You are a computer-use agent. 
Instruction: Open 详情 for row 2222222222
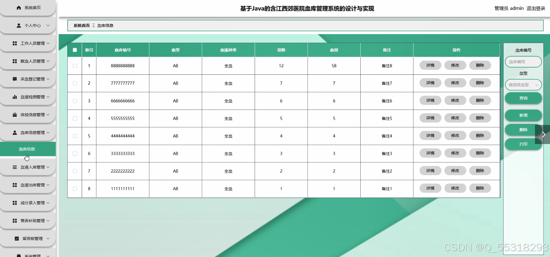click(430, 171)
